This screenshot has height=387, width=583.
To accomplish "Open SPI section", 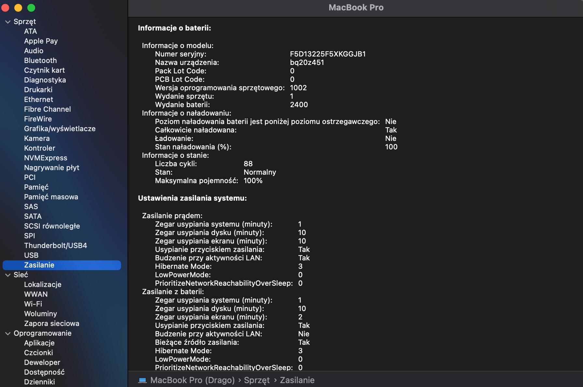I will (x=29, y=236).
